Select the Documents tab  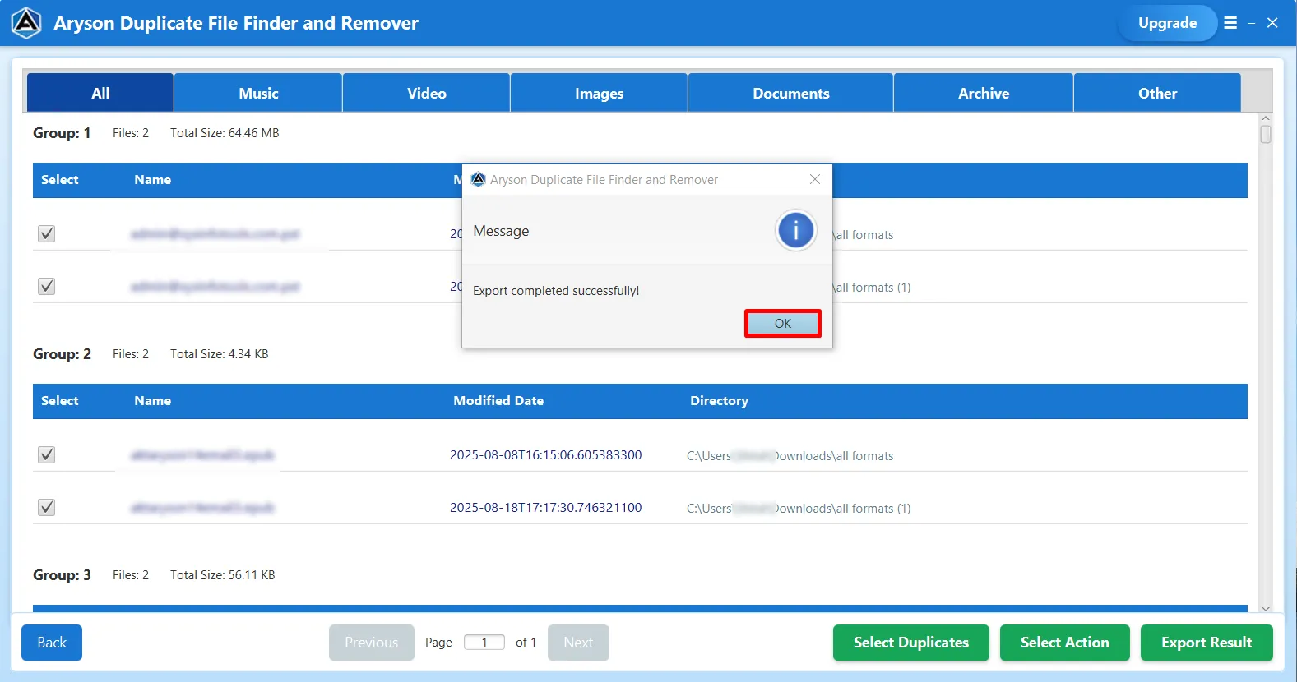tap(790, 93)
